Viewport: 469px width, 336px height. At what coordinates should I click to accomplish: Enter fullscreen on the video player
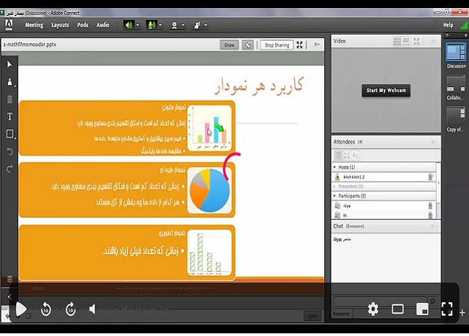tap(447, 309)
